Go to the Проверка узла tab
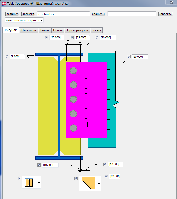Image resolution: width=177 pixels, height=199 pixels. (x=77, y=30)
